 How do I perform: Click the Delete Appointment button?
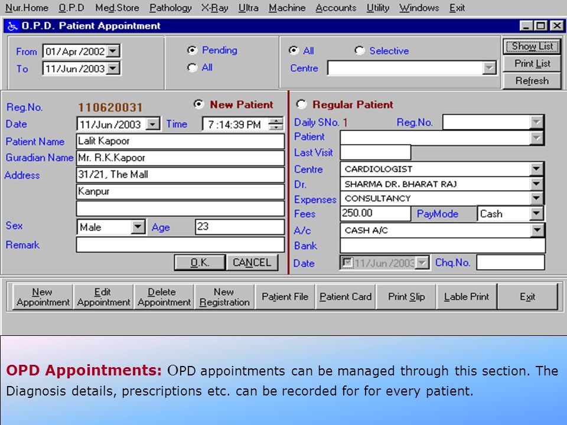[164, 297]
